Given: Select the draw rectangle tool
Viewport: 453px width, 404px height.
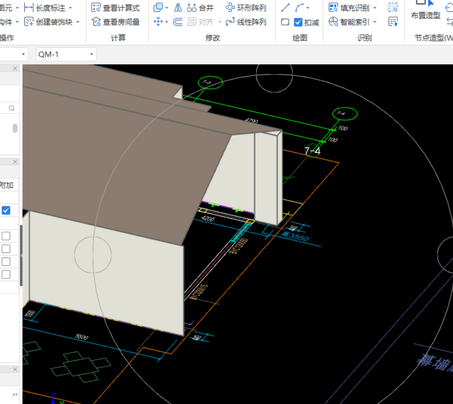Looking at the screenshot, I should (x=286, y=22).
